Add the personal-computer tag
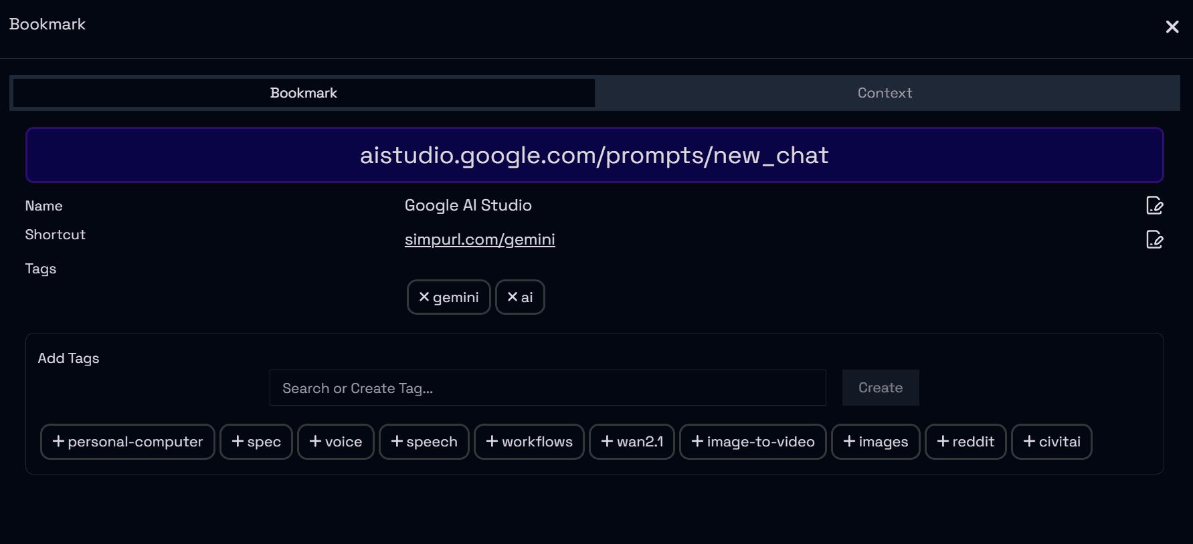 pos(127,442)
